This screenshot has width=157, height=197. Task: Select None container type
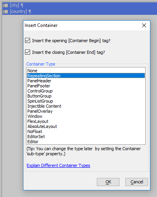(x=86, y=71)
